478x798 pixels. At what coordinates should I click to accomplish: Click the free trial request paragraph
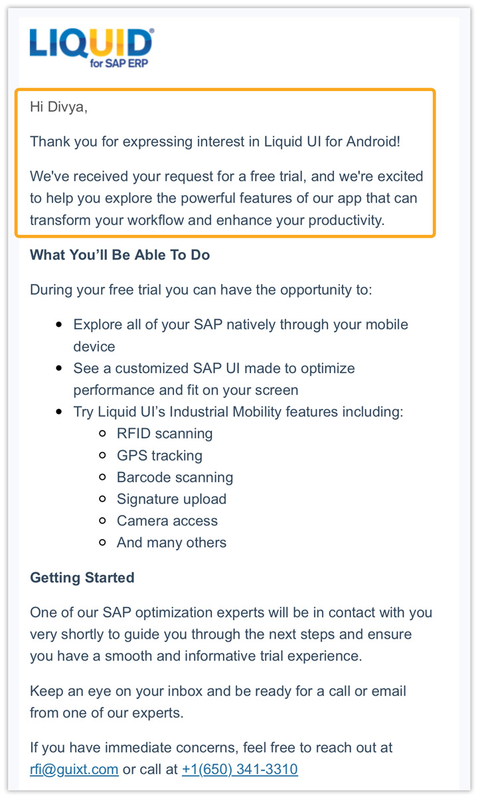(x=226, y=199)
